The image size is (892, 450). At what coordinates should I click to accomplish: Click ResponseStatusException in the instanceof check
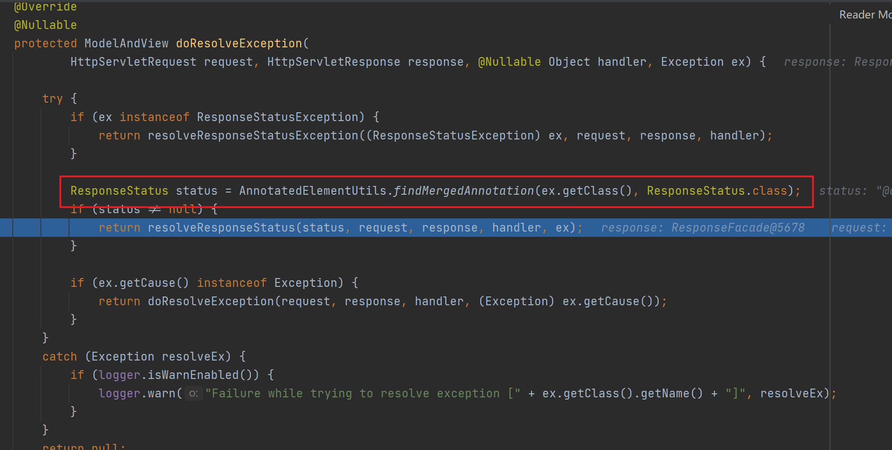pos(277,117)
